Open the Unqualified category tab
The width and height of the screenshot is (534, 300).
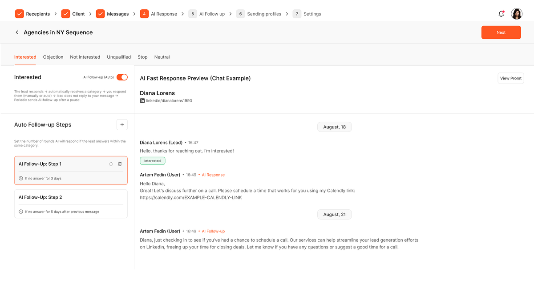tap(119, 57)
